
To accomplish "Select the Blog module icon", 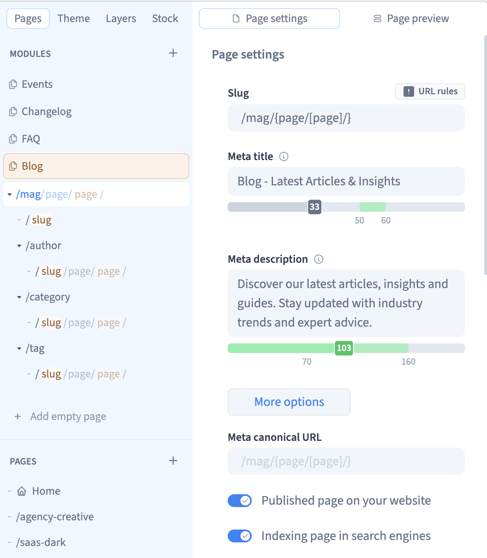I will click(x=12, y=166).
